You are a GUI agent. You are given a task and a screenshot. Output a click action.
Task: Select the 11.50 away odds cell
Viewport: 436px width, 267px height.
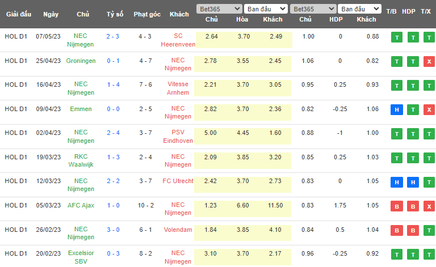[x=275, y=205]
